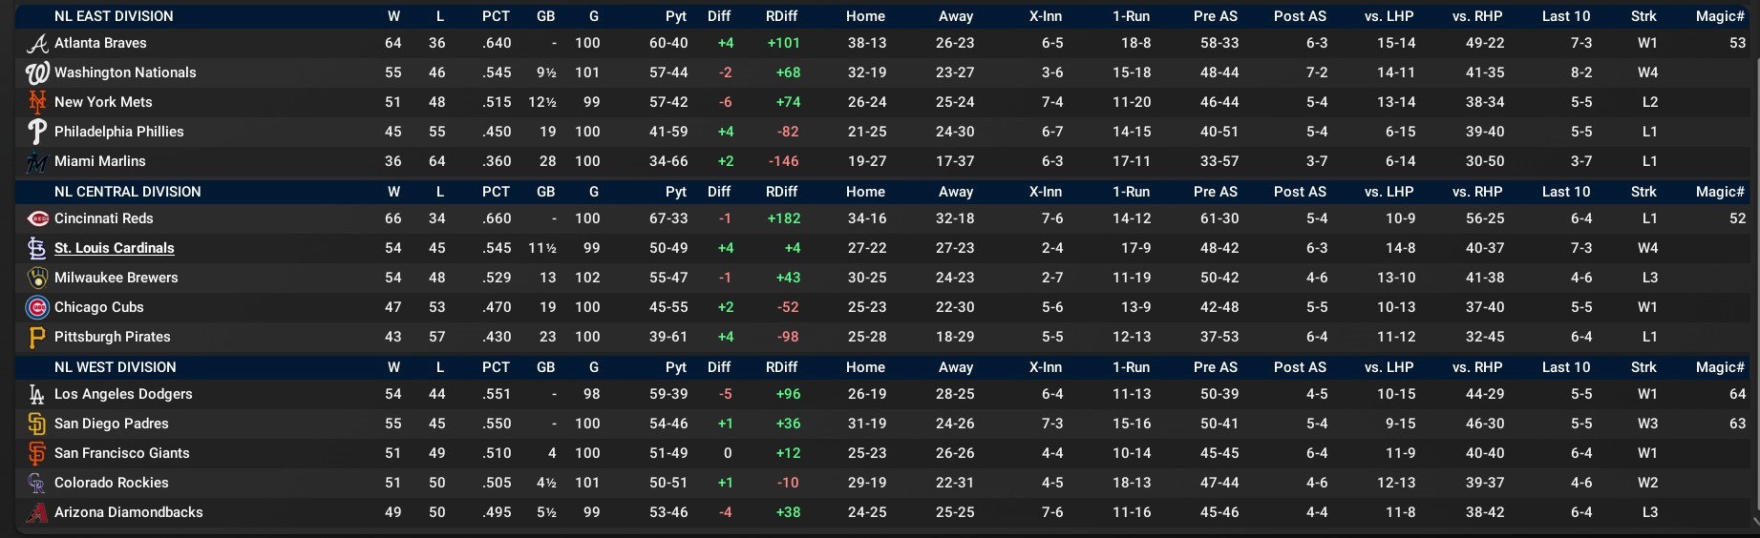The width and height of the screenshot is (1760, 538).
Task: Open the St. Louis Cardinals team link
Action: point(114,248)
